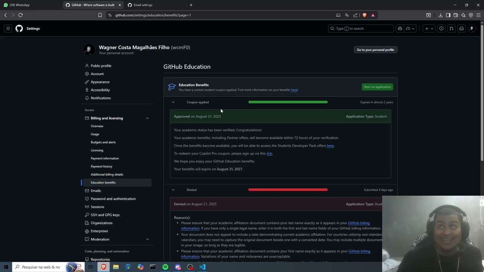The width and height of the screenshot is (484, 272).
Task: Open the Leo AI sparkle icon
Action: pyautogui.click(x=463, y=15)
